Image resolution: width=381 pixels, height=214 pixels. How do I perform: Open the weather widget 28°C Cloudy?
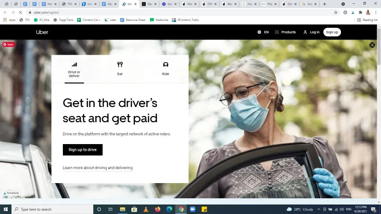(300, 209)
